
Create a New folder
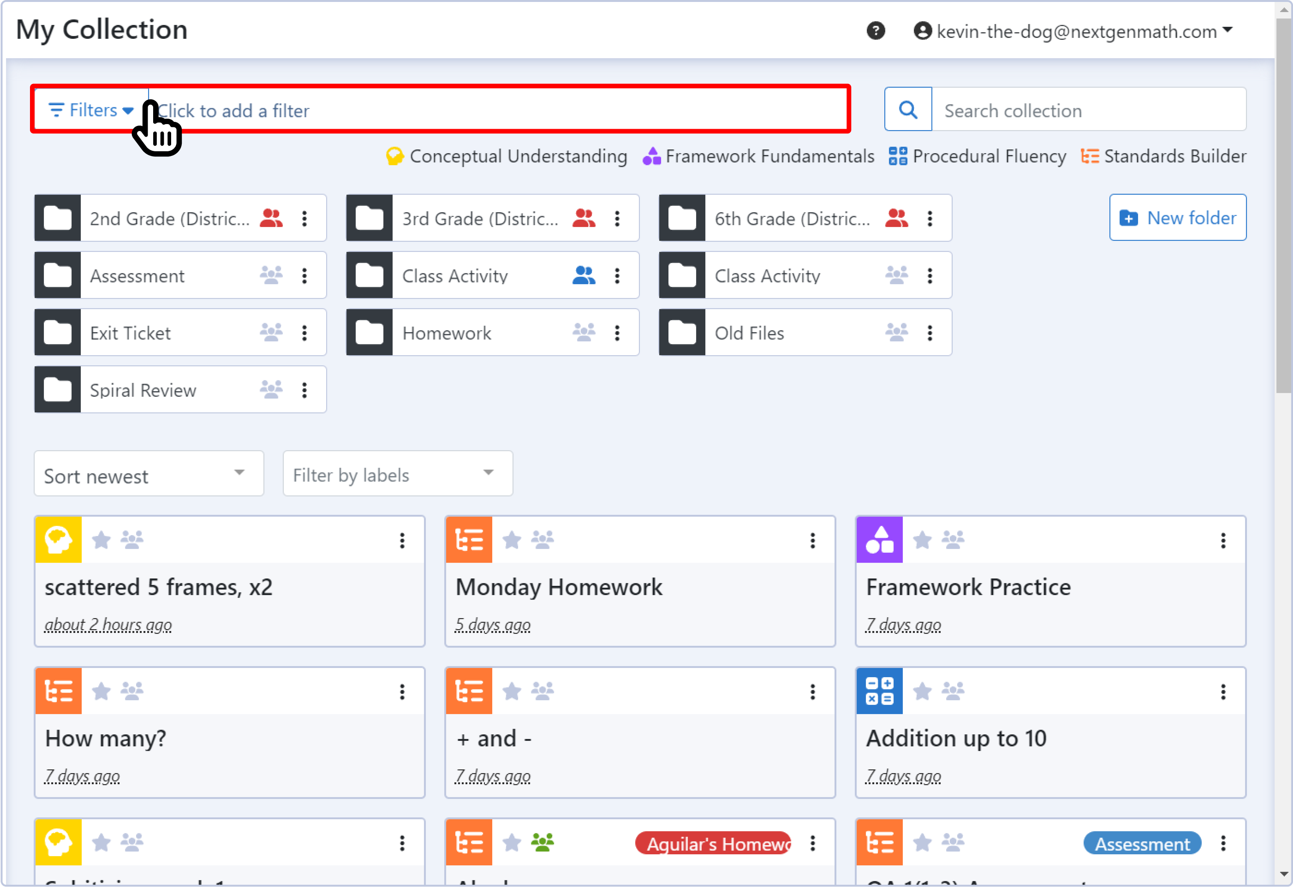[x=1178, y=218]
